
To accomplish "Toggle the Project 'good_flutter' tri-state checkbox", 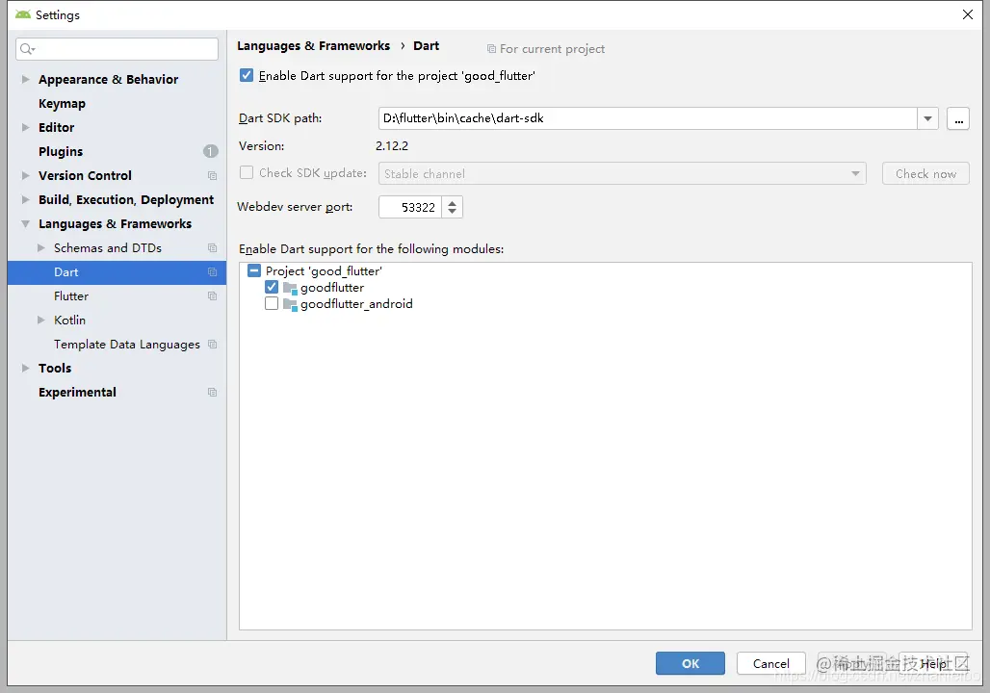I will (254, 270).
